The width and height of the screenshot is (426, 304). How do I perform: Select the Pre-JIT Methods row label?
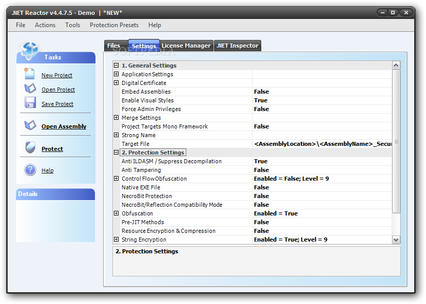click(143, 222)
